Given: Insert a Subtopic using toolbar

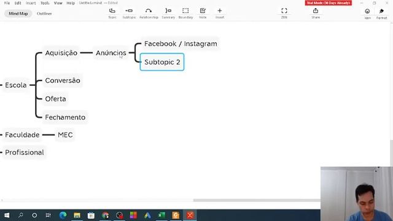Looking at the screenshot, I should click(x=129, y=14).
